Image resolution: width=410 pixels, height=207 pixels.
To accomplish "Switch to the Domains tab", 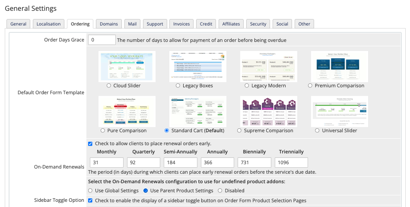I will [x=109, y=24].
